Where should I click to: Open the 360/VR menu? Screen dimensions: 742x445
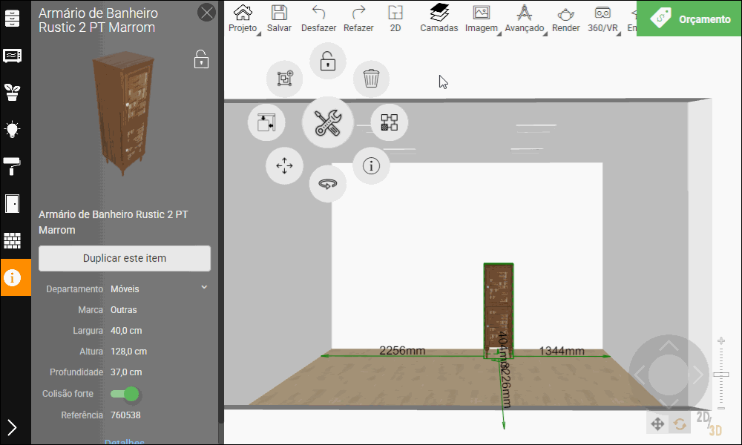pyautogui.click(x=603, y=19)
